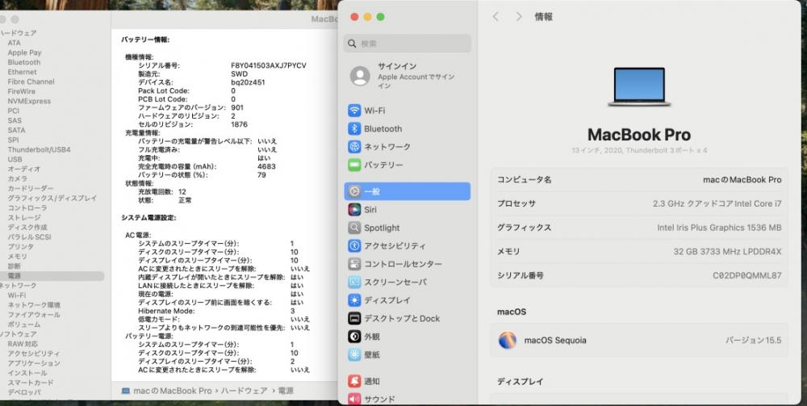This screenshot has height=406, width=807.
Task: Open the Sound speaker icon
Action: coord(354,399)
